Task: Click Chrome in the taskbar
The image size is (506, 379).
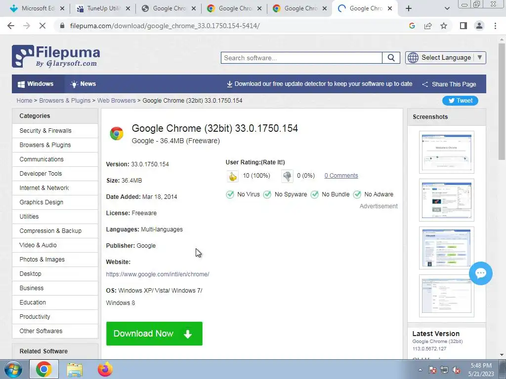Action: click(x=44, y=369)
